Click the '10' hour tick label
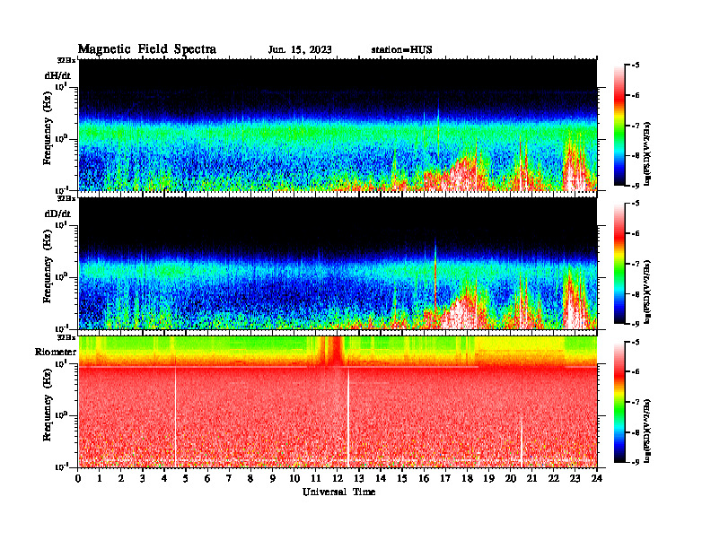The width and height of the screenshot is (711, 549). click(x=294, y=478)
